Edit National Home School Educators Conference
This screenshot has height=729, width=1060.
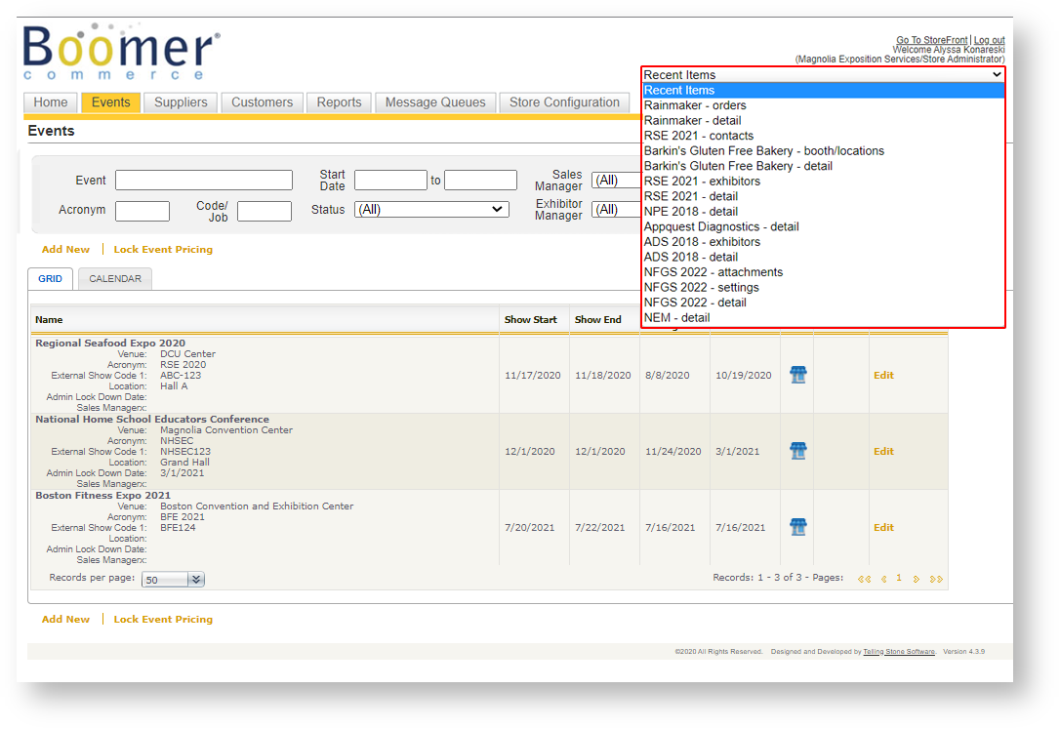coord(883,451)
